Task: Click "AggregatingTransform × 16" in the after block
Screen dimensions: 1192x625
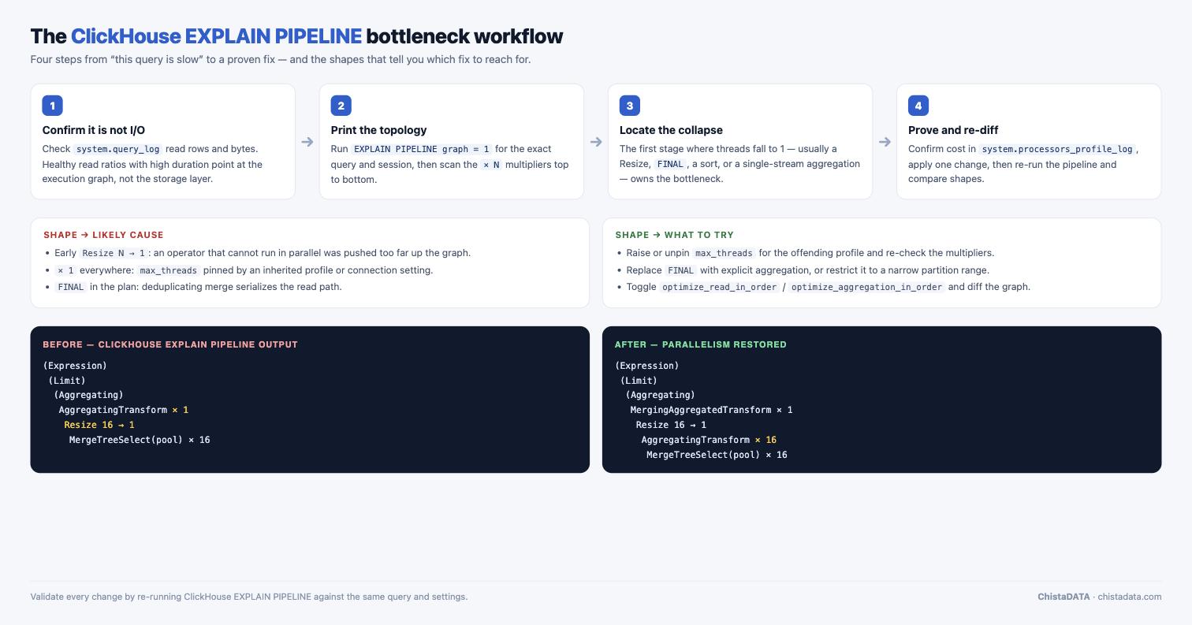Action: point(709,440)
